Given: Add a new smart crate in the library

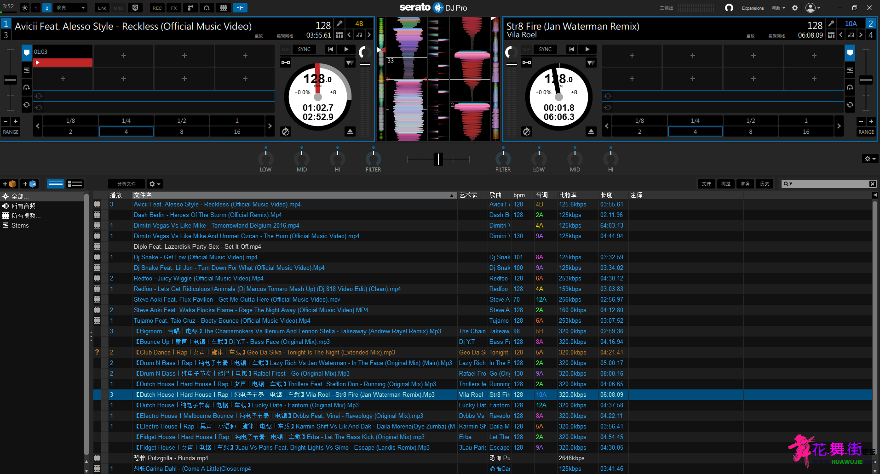Looking at the screenshot, I should point(29,184).
